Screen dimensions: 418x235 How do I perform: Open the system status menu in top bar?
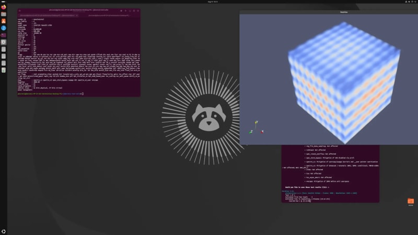coord(411,2)
